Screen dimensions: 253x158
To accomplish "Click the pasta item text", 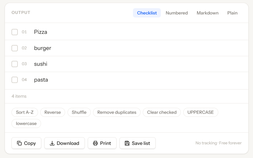I will pyautogui.click(x=41, y=80).
